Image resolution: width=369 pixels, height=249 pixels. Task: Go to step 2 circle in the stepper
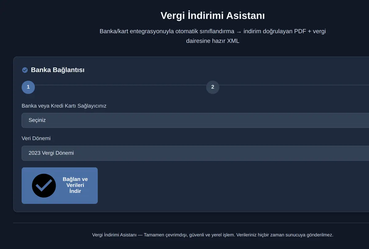tap(212, 87)
